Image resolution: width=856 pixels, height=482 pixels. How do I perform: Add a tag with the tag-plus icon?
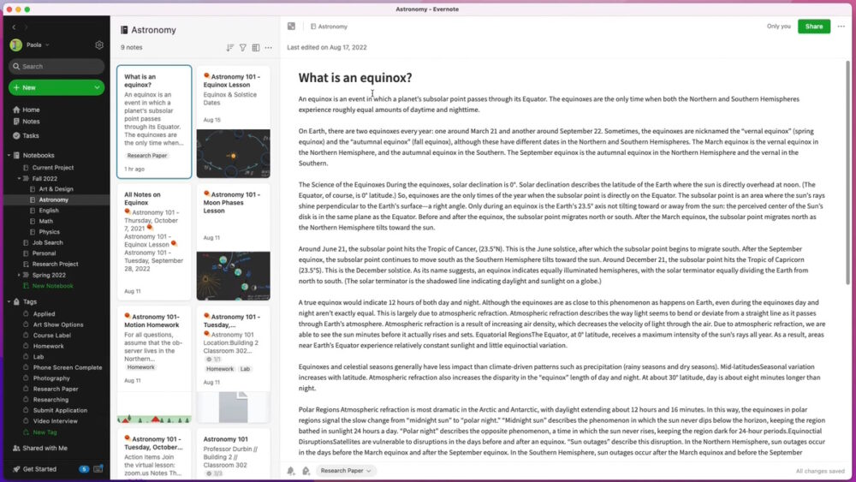click(306, 471)
